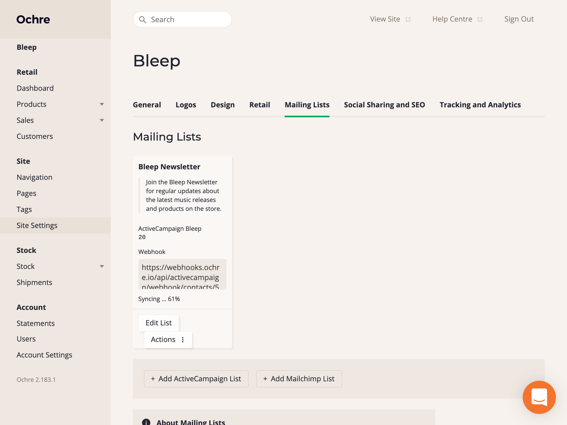Click Add Mailchimp List button

point(299,379)
